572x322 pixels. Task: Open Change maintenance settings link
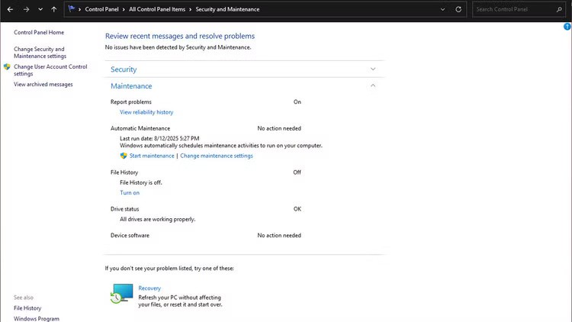[217, 156]
